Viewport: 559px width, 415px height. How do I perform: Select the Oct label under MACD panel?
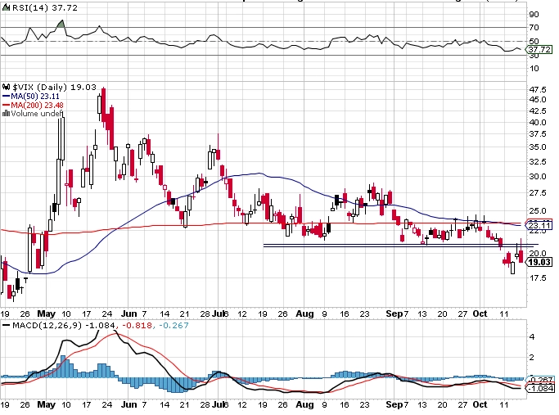point(480,404)
